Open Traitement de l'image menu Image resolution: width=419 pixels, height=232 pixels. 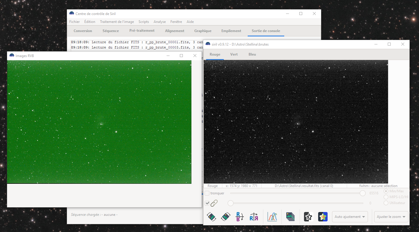(x=117, y=22)
